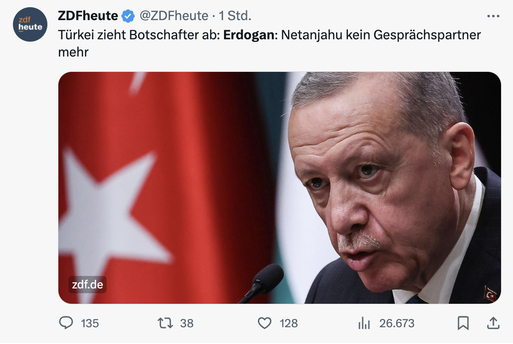Click the retweet arrows icon

(x=166, y=323)
